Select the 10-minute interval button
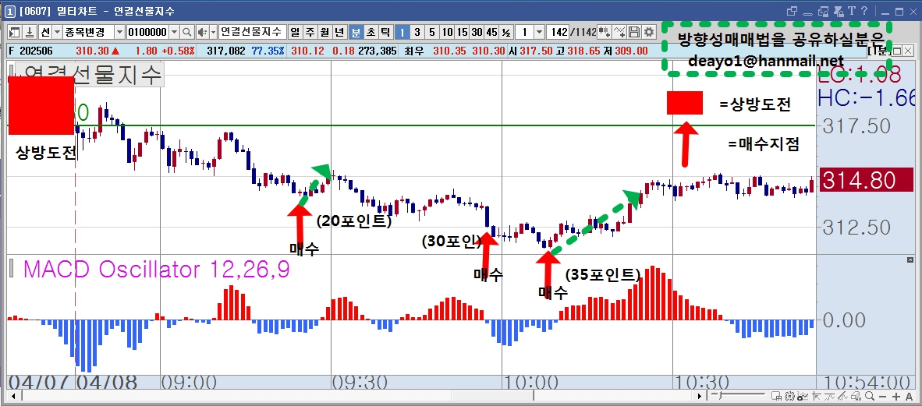The width and height of the screenshot is (922, 406). pyautogui.click(x=448, y=32)
